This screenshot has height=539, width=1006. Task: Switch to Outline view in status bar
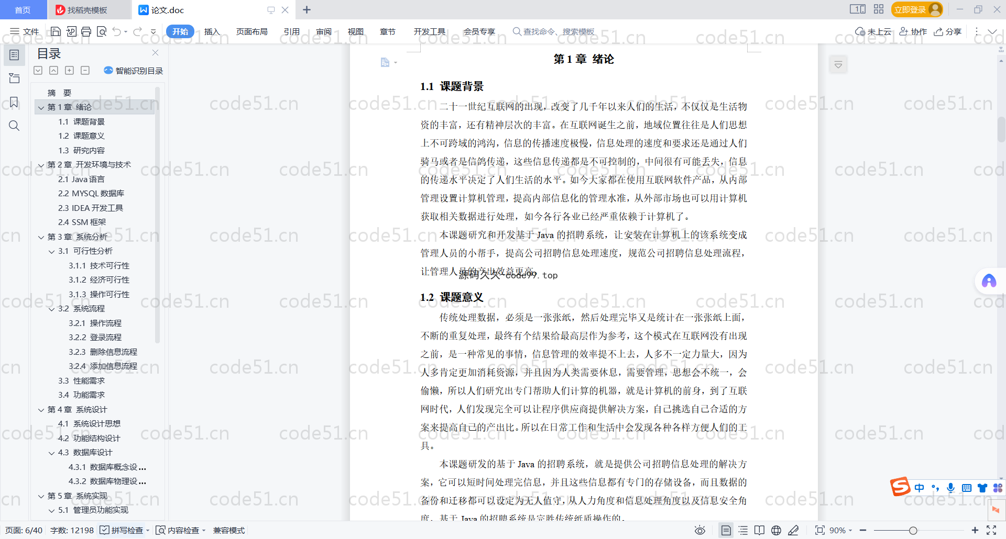point(743,530)
